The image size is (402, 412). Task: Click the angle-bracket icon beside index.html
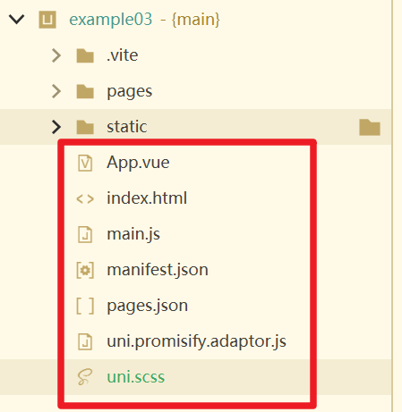[85, 199]
